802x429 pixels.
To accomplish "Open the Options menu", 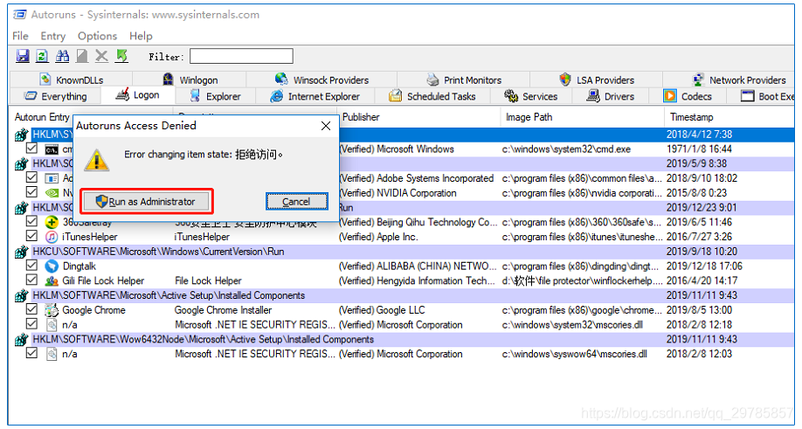I will [97, 36].
